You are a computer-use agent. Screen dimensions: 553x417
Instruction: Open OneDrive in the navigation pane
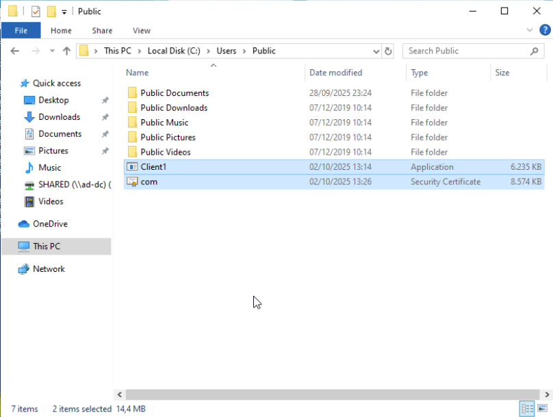(50, 224)
